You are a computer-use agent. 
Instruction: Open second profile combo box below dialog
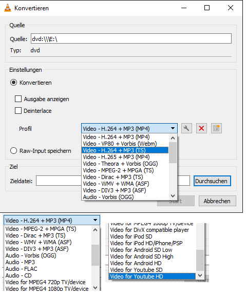tap(52, 220)
